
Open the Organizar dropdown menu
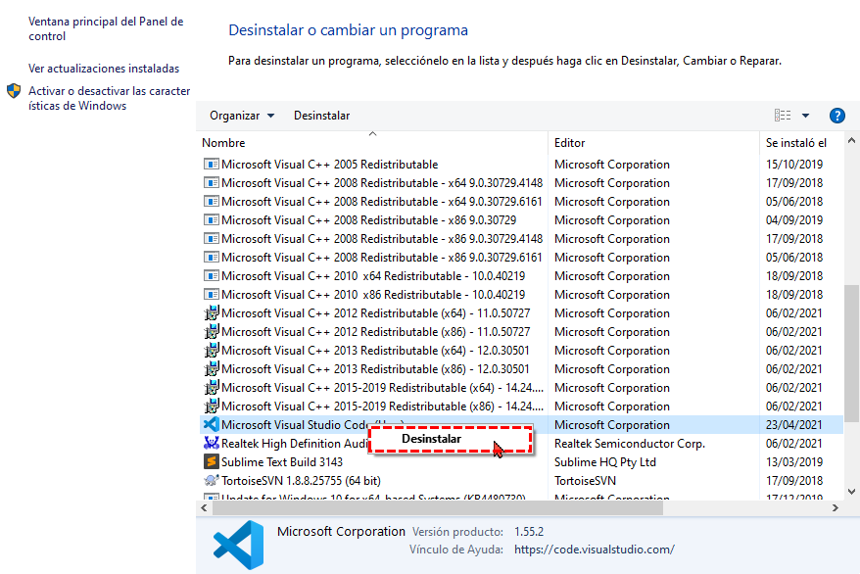pos(242,116)
